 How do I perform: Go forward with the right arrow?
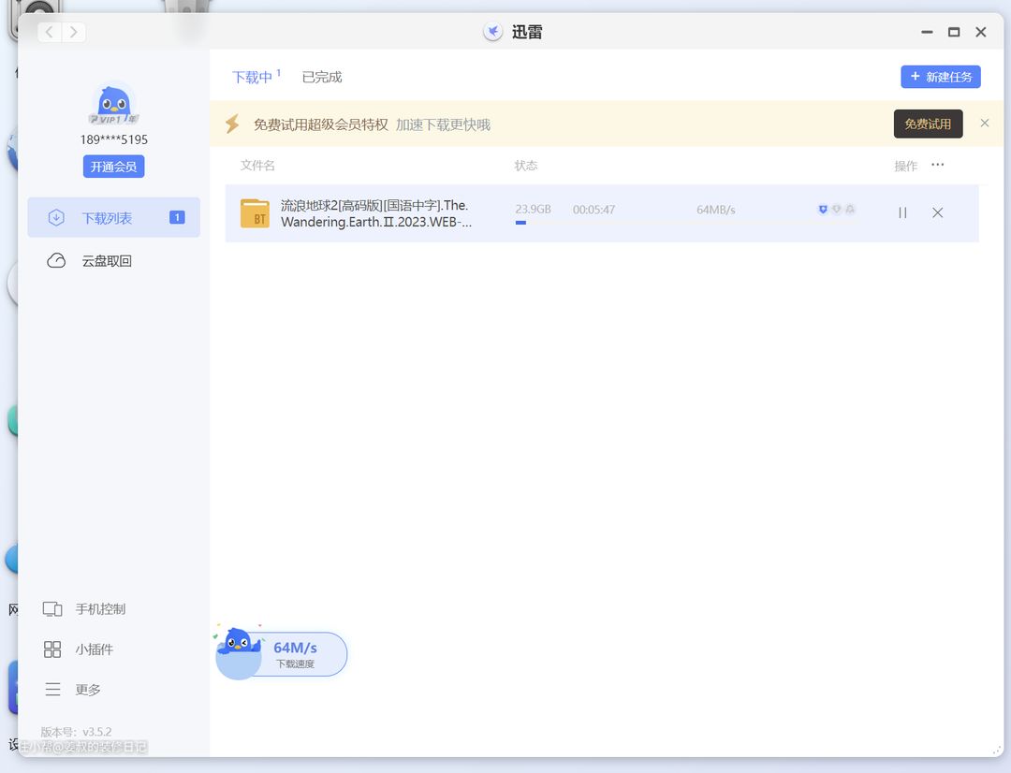(73, 32)
